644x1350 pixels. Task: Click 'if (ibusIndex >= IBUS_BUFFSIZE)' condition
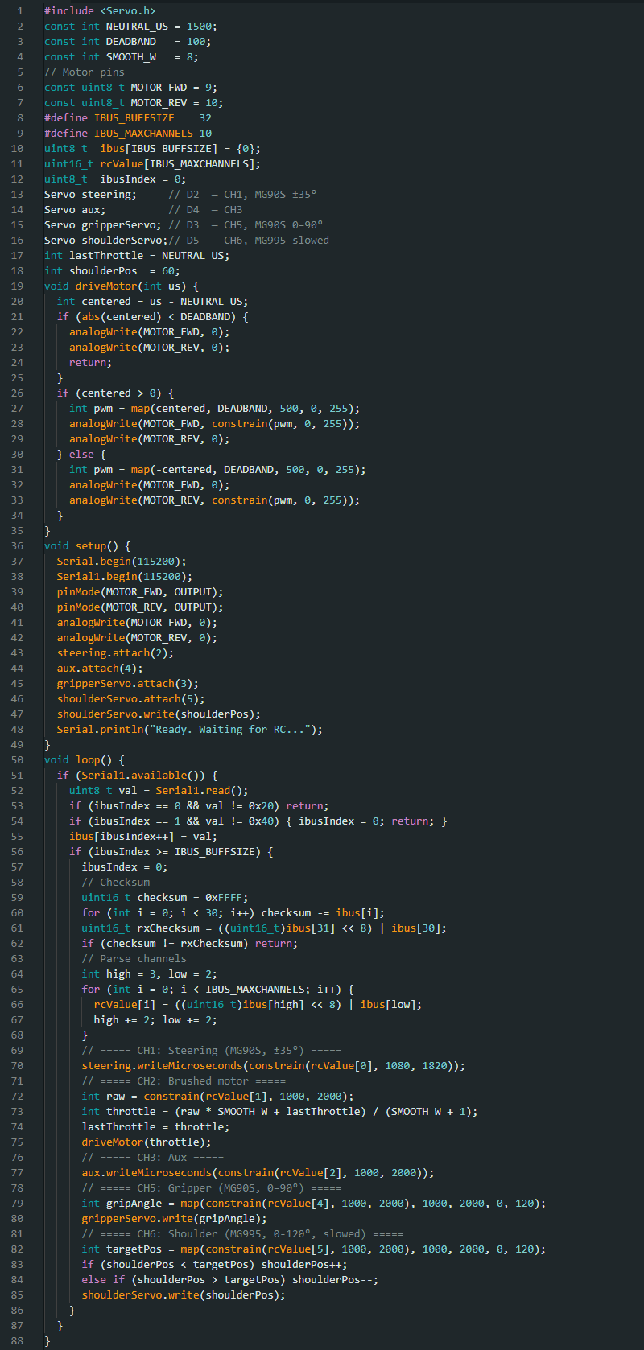[171, 852]
